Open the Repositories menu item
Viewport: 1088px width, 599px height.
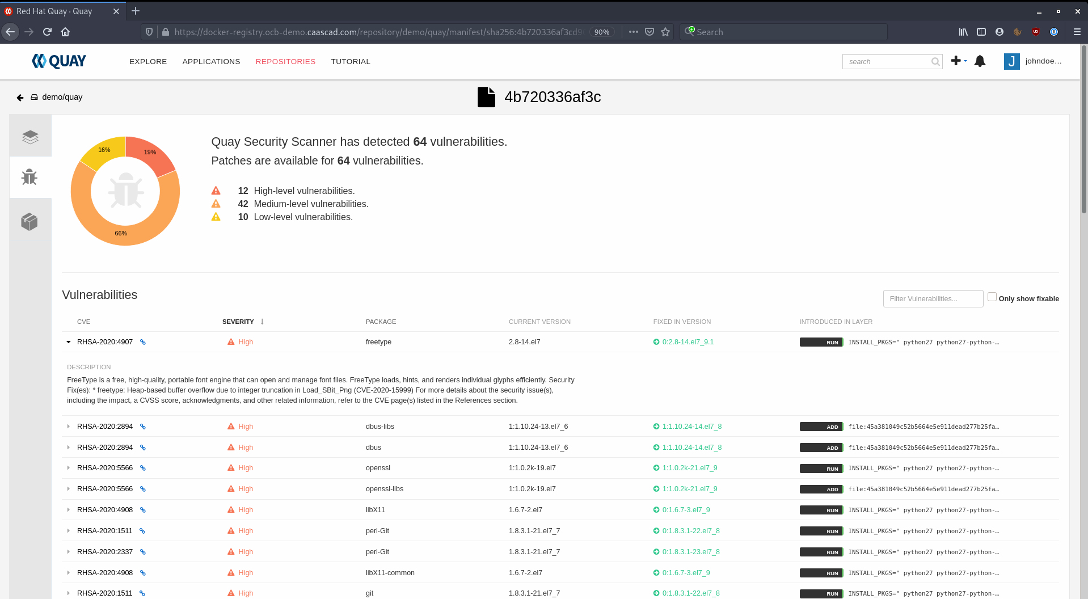[x=285, y=61]
